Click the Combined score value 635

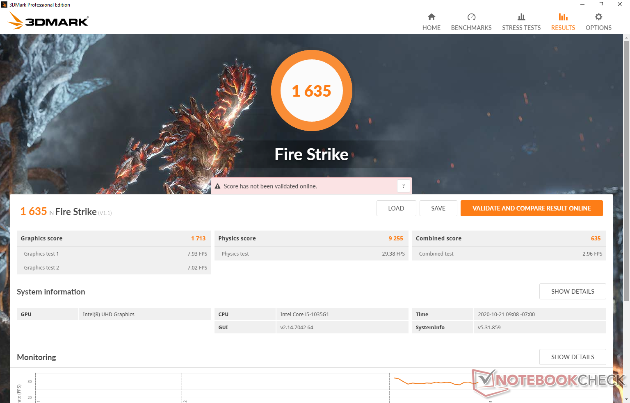[596, 238]
